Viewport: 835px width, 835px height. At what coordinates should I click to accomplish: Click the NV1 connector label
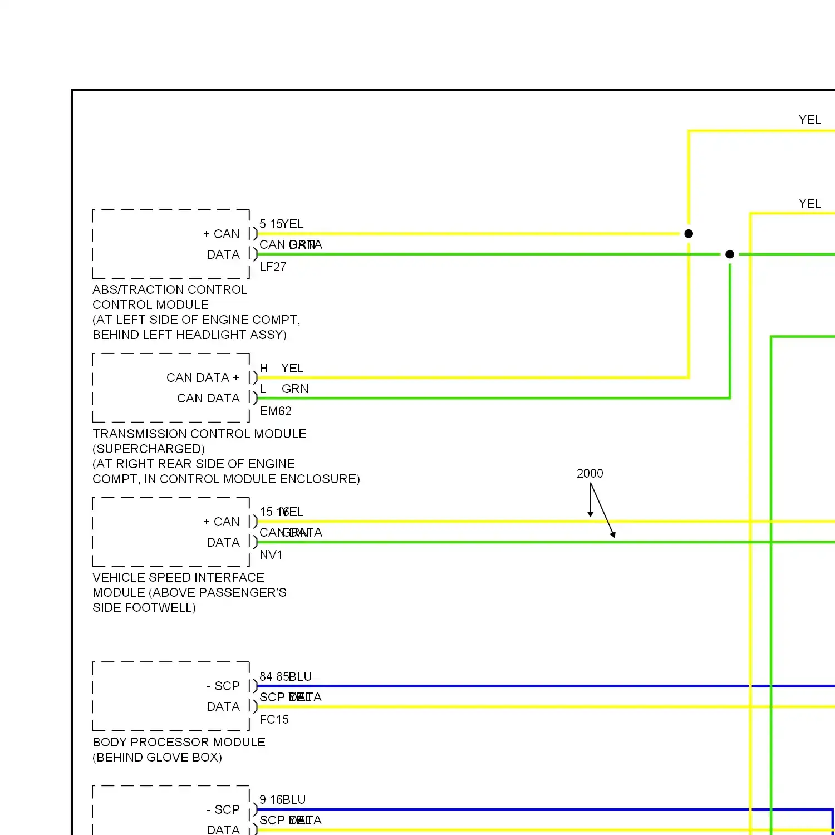[x=271, y=555]
